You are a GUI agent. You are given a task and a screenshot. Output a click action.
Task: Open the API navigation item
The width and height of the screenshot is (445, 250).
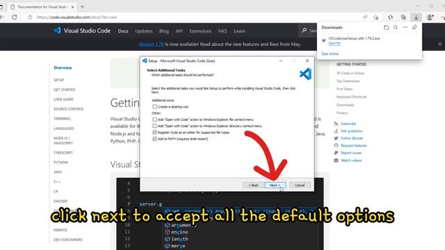click(179, 31)
